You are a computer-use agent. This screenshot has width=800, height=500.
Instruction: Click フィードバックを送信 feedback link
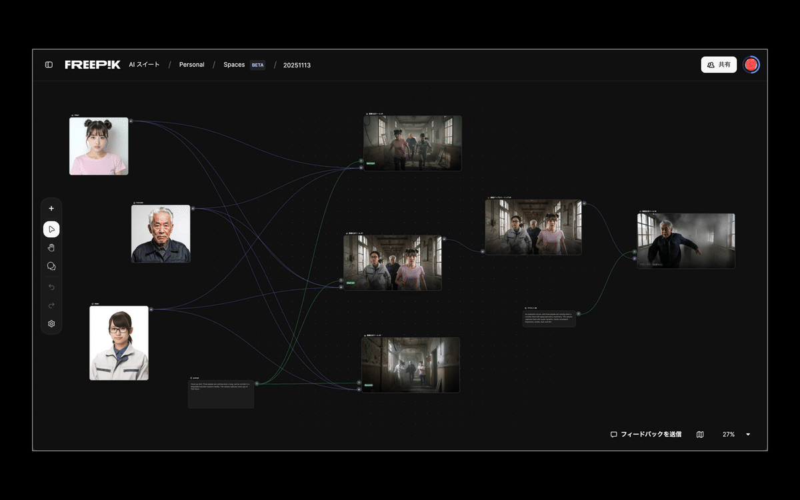[646, 435]
